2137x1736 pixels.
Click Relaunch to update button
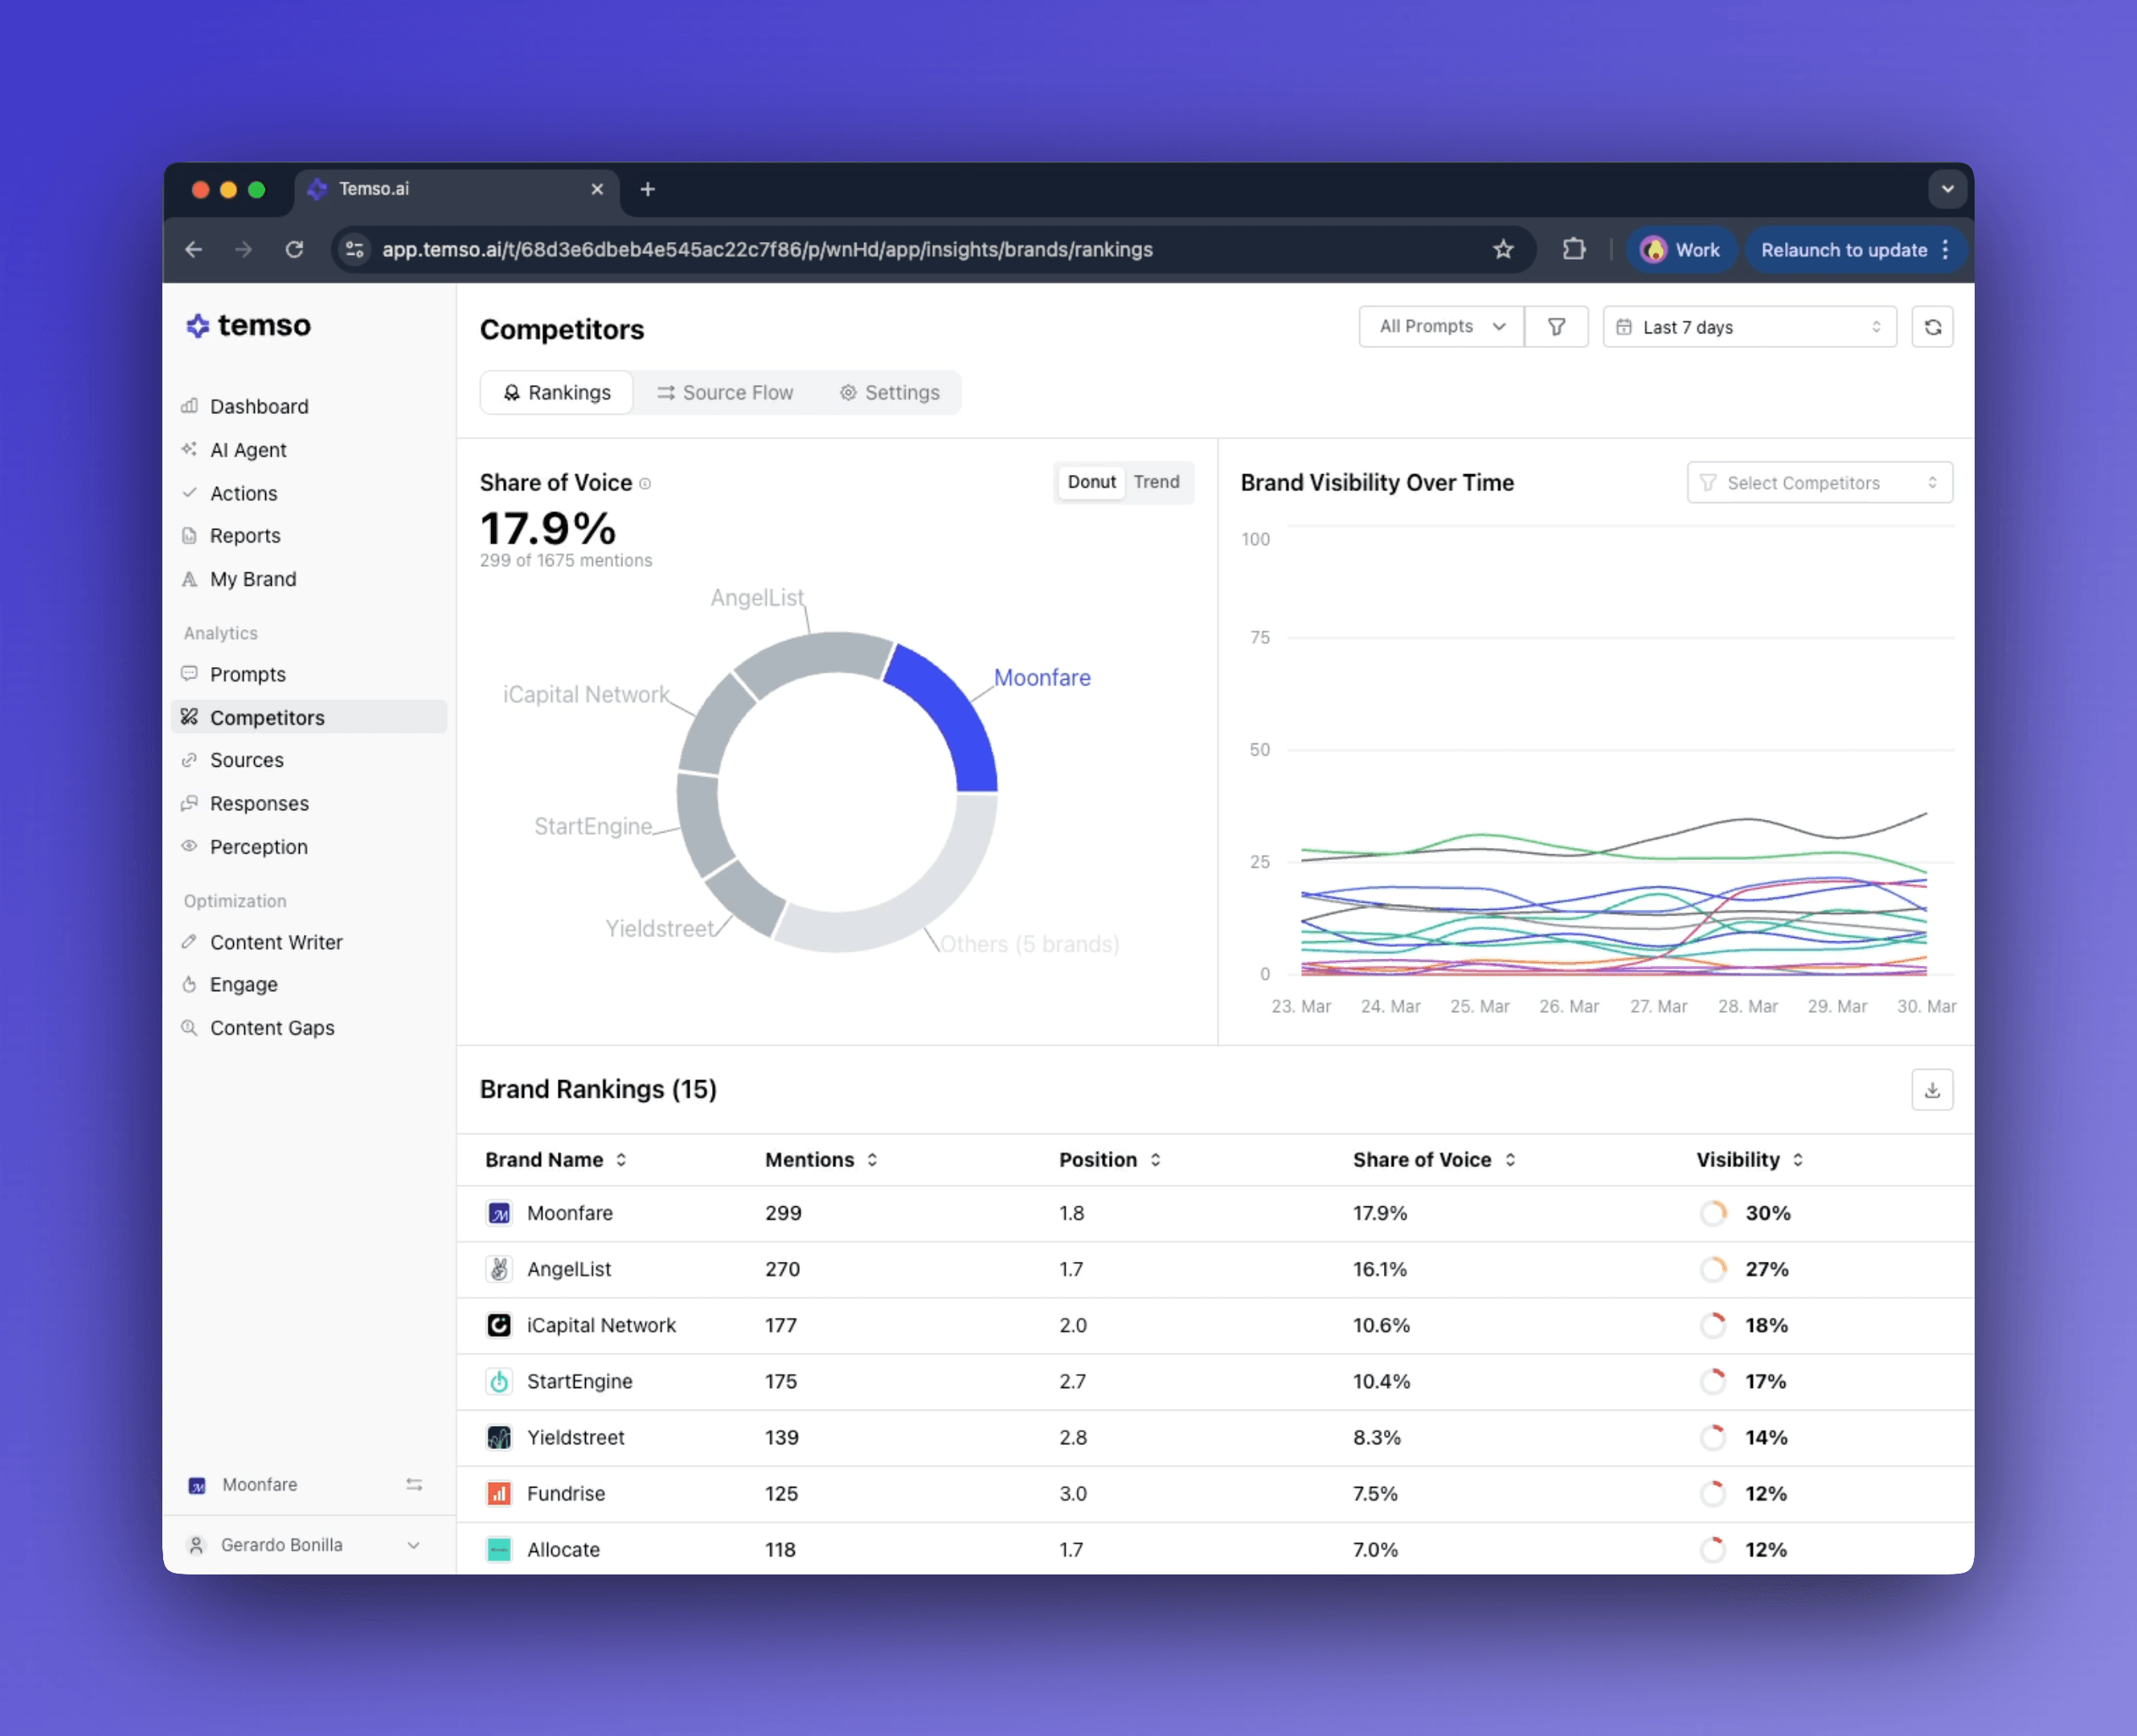point(1843,250)
